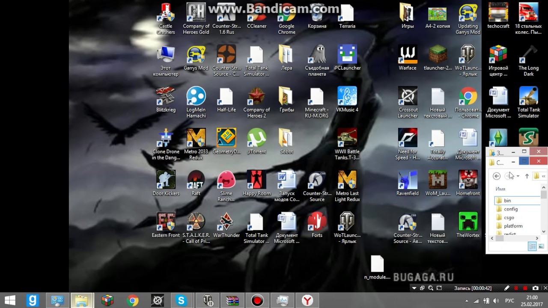Go up one folder level in Explorer
548x308 pixels.
(527, 176)
